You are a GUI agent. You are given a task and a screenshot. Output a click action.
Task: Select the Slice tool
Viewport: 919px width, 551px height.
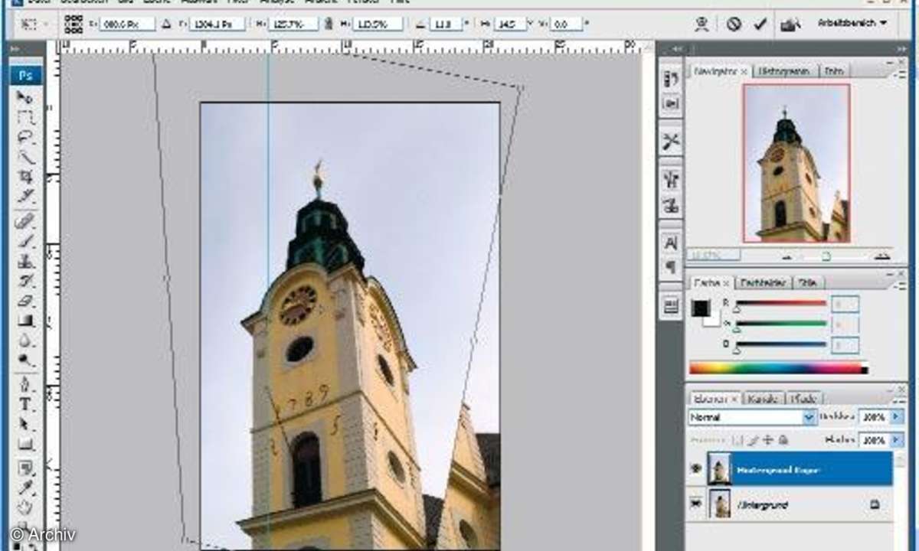pyautogui.click(x=25, y=197)
